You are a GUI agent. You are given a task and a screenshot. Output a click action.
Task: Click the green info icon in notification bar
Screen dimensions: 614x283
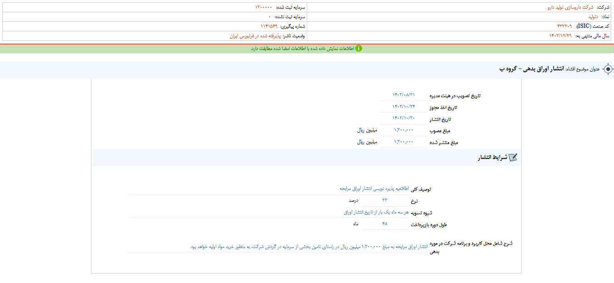pyautogui.click(x=358, y=49)
